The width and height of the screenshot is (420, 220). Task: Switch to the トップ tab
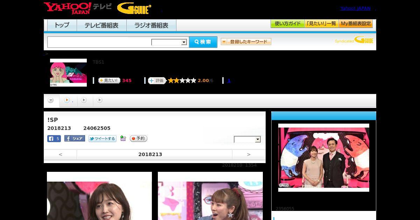click(x=62, y=25)
